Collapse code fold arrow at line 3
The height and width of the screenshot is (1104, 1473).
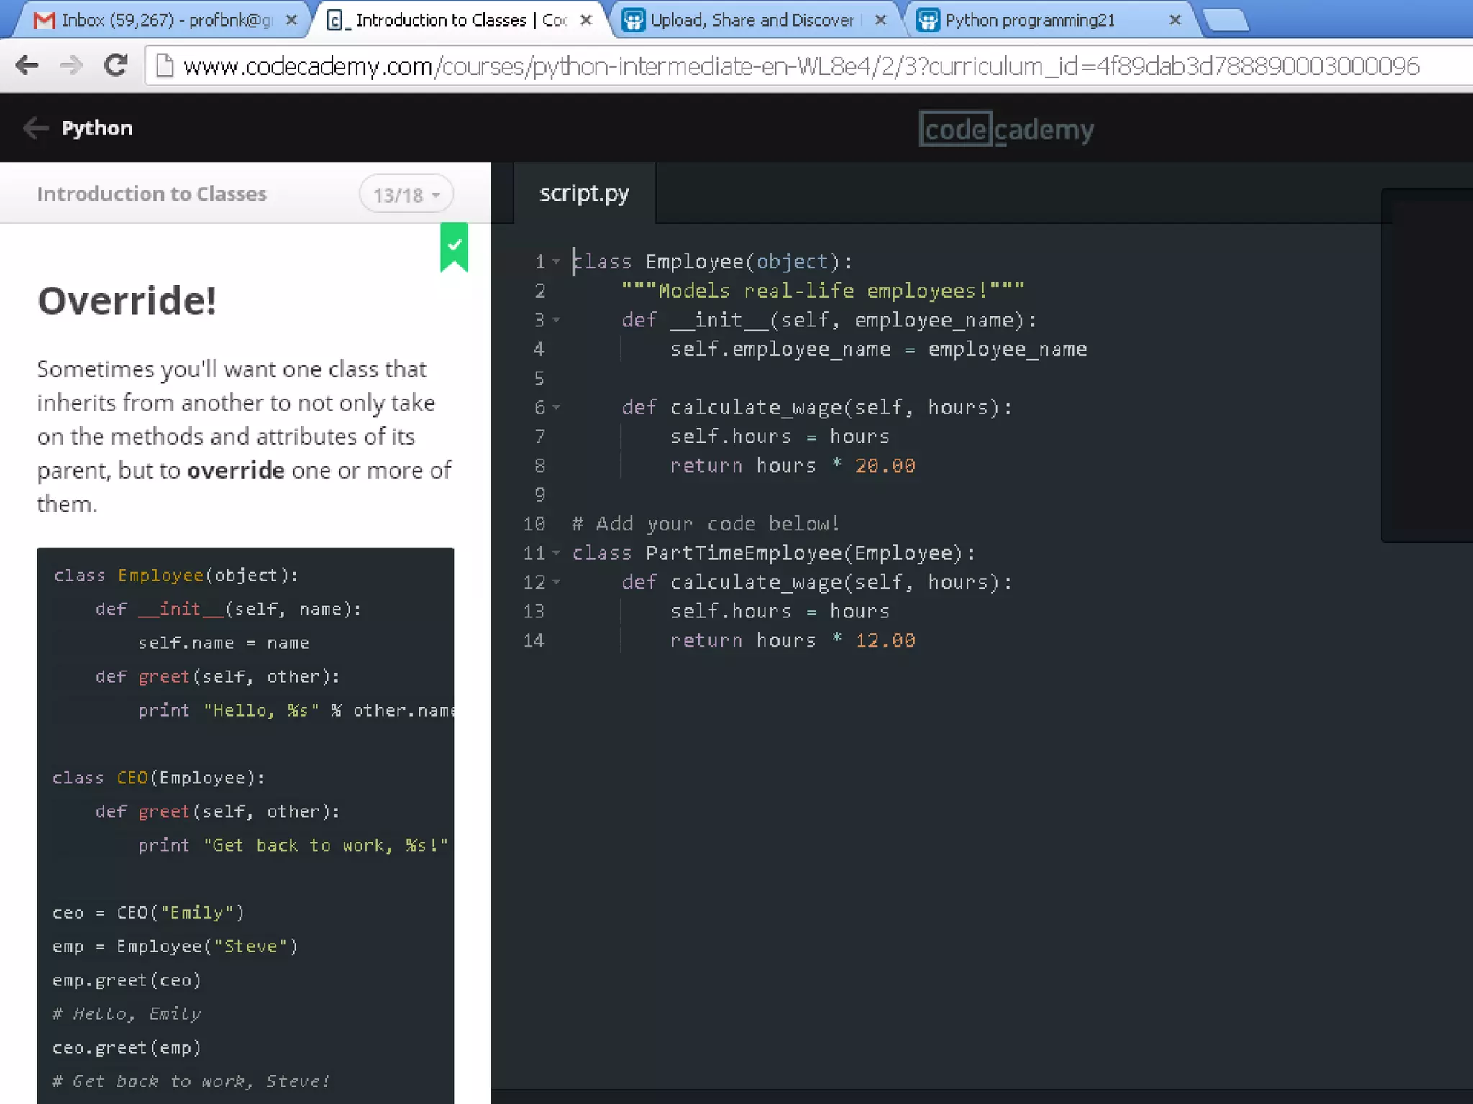(x=556, y=320)
